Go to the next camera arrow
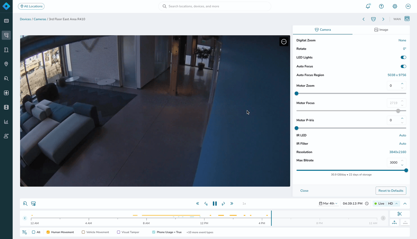 click(x=383, y=19)
